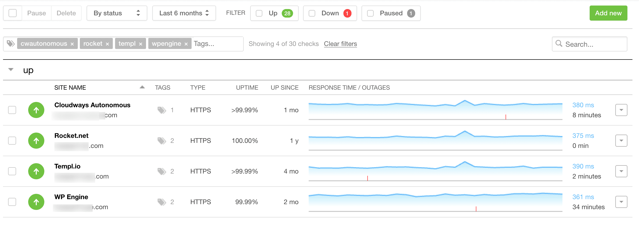
Task: Select the Templ.io check row checkbox
Action: point(12,171)
